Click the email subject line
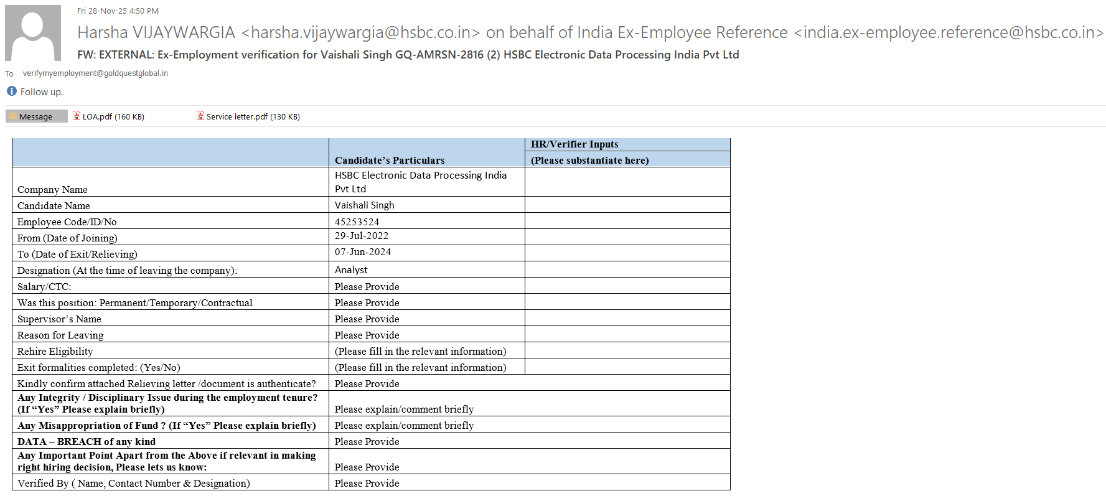This screenshot has height=496, width=1106. click(408, 55)
